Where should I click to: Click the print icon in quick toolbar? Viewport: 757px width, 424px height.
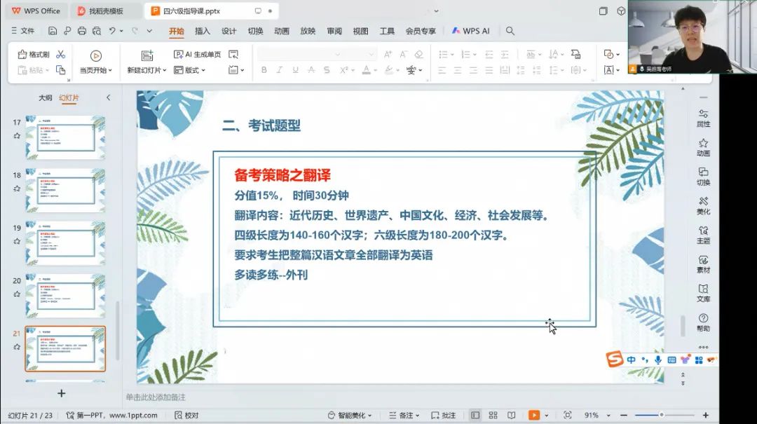tap(82, 31)
